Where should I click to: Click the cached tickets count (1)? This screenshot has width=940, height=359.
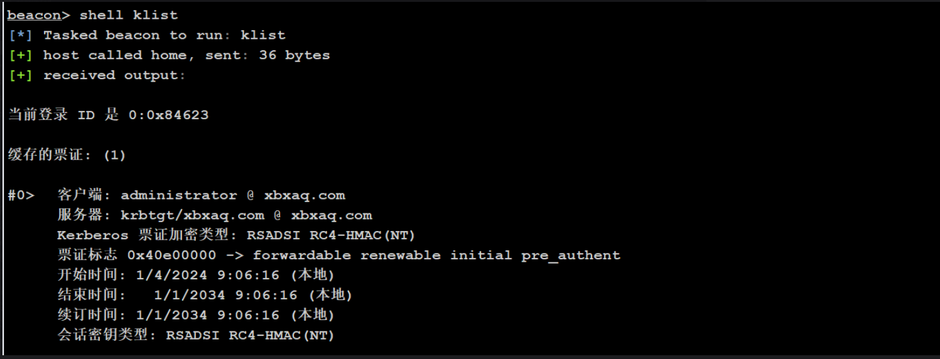pos(114,155)
